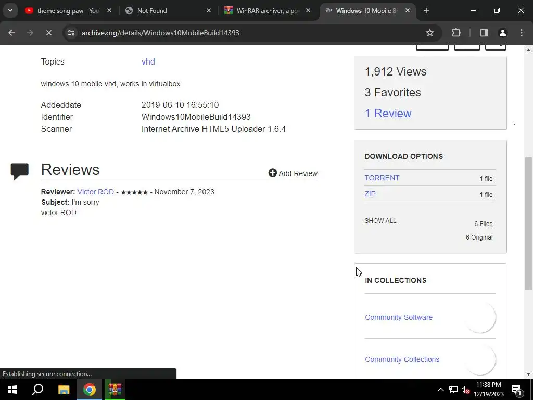Jump to the 1 Review link
Screen dimensions: 533x400
[x=388, y=113]
